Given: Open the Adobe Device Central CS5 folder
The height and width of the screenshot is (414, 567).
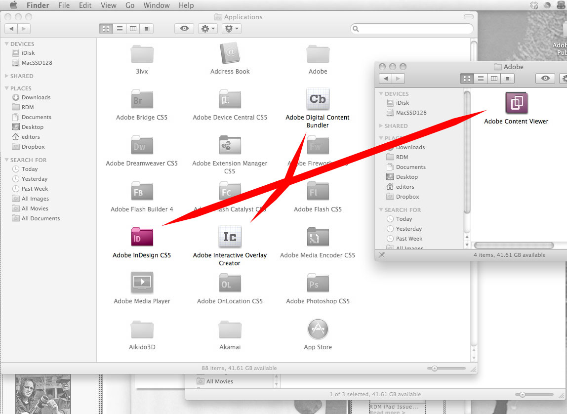Looking at the screenshot, I should click(230, 99).
